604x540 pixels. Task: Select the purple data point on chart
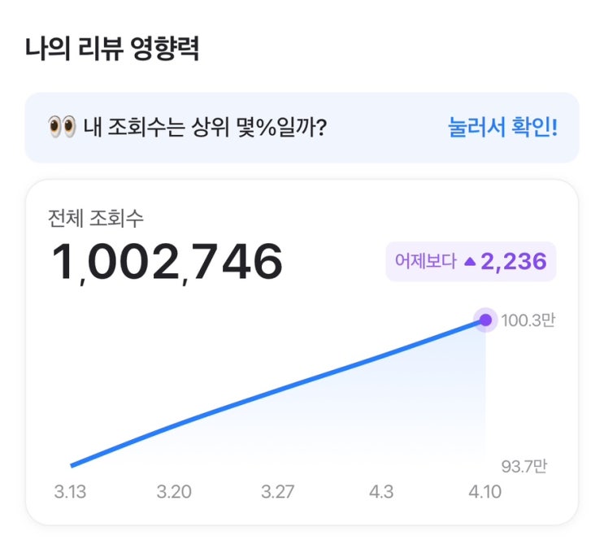click(x=485, y=320)
